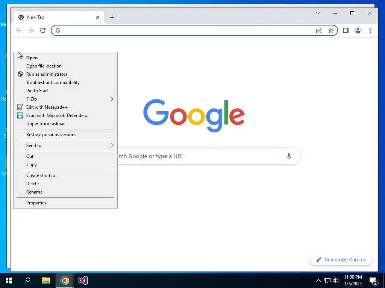Image resolution: width=385 pixels, height=288 pixels.
Task: Open volume control tray icon
Action: 336,280
